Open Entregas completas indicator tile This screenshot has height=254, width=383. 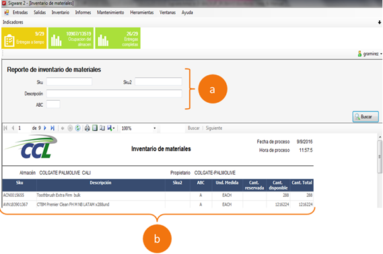click(x=118, y=38)
